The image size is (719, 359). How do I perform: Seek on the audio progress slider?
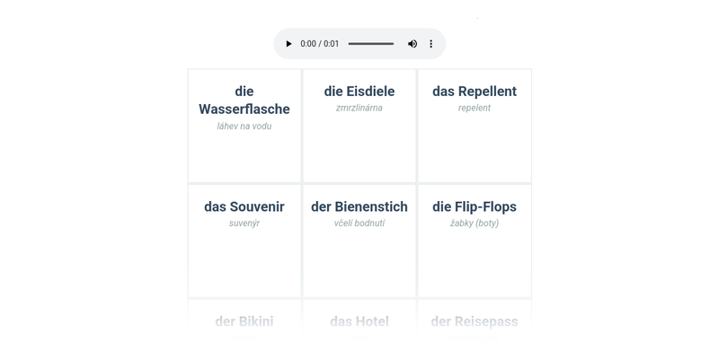pyautogui.click(x=370, y=44)
